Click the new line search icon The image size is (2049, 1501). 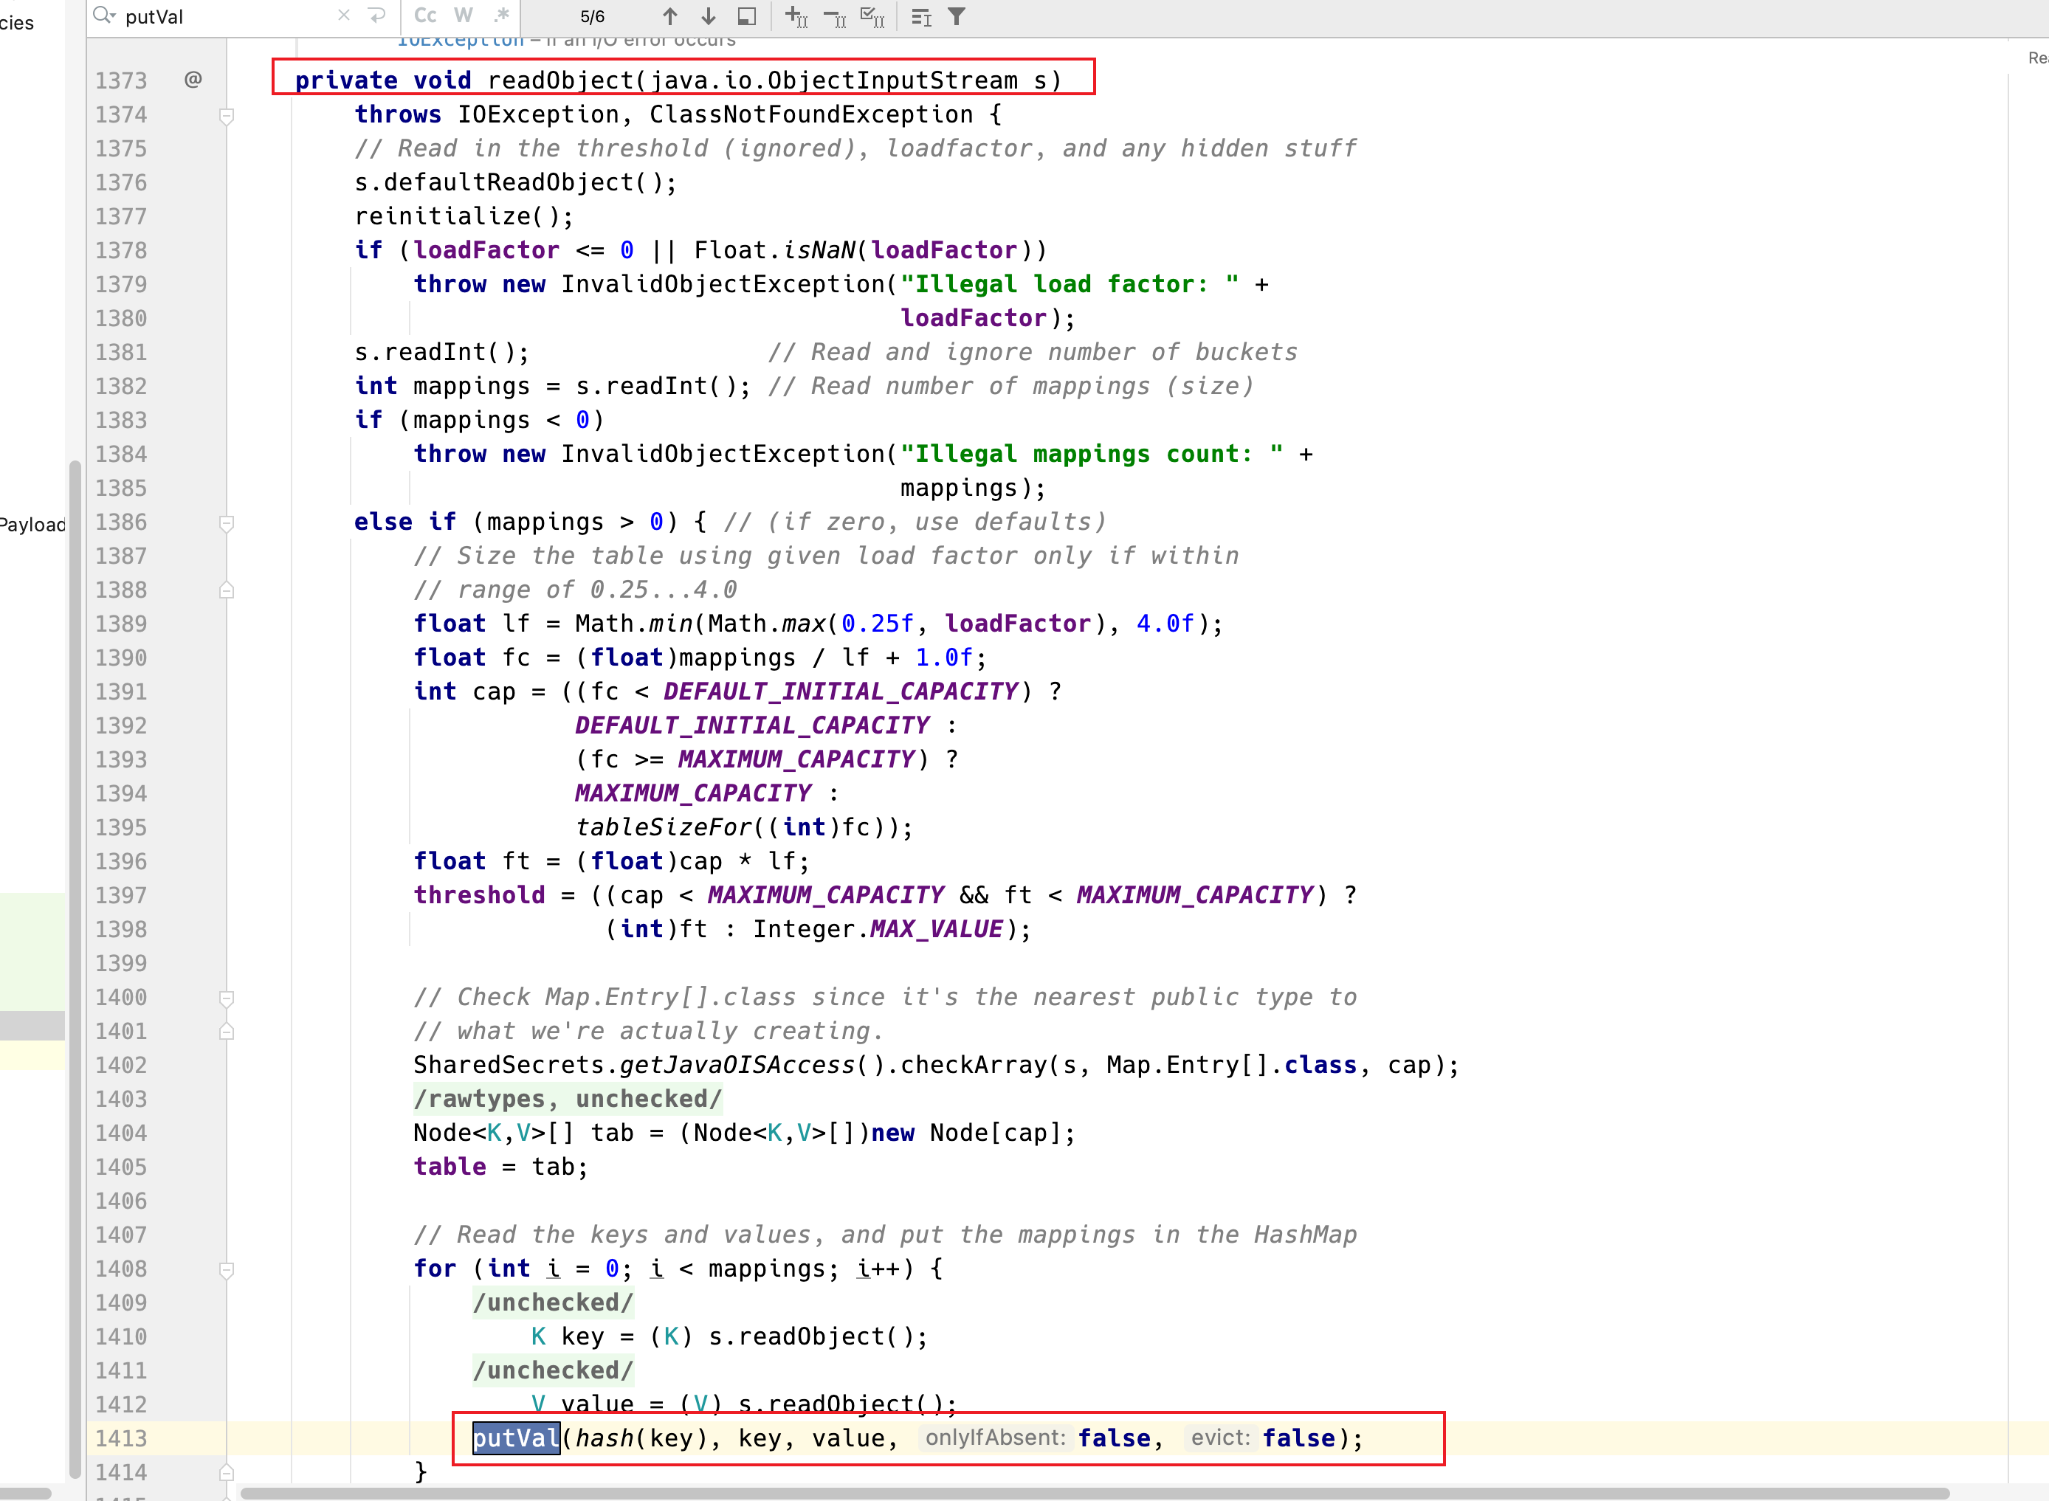click(x=376, y=15)
